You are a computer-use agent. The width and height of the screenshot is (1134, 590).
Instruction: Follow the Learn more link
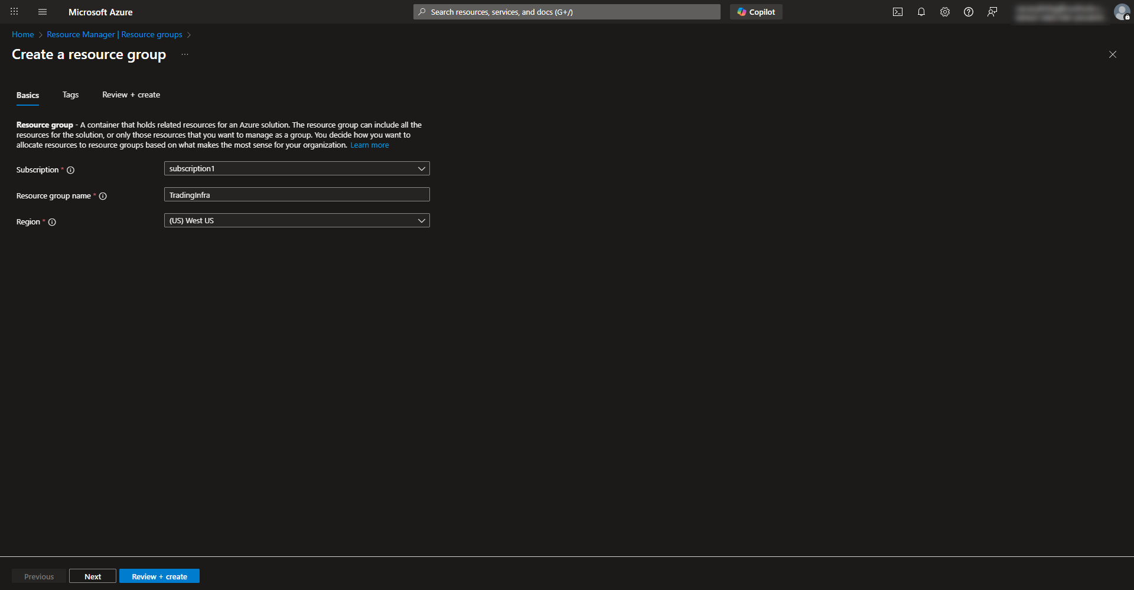[x=370, y=145]
